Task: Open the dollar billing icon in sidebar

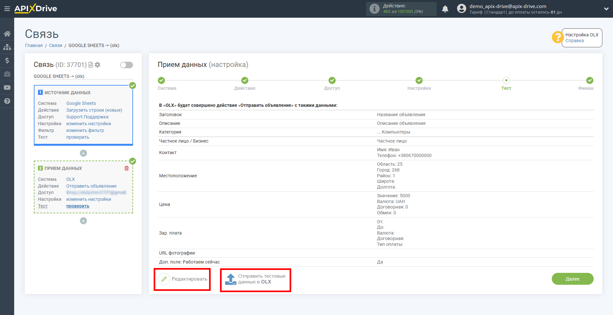Action: 7,60
